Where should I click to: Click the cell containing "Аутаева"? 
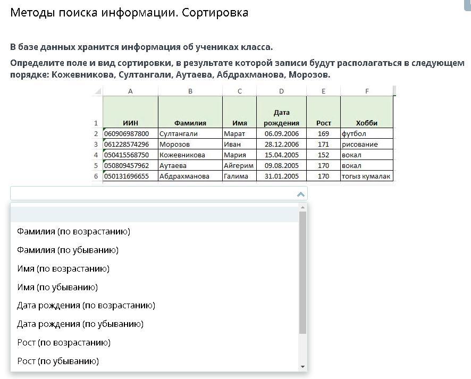click(x=190, y=165)
